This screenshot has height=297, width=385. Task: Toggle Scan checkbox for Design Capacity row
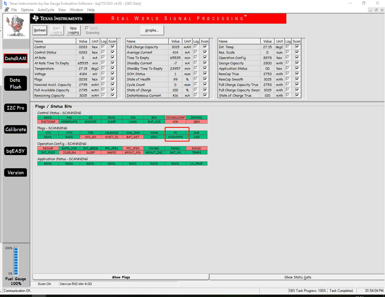pos(297,63)
